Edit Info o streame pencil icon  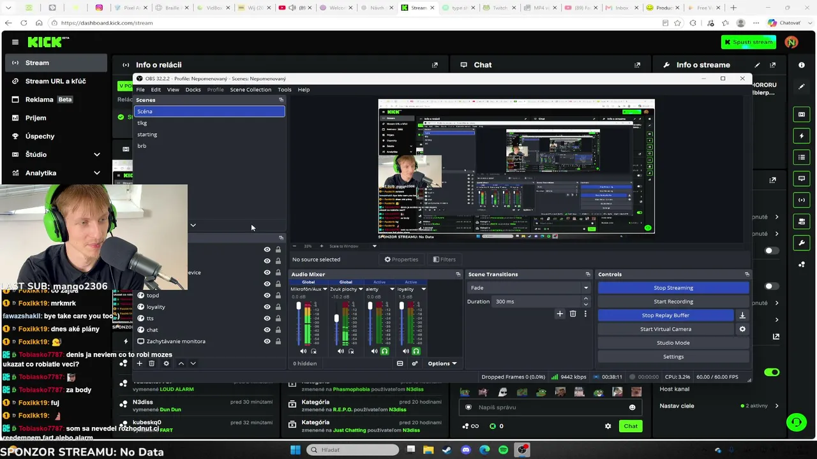757,65
